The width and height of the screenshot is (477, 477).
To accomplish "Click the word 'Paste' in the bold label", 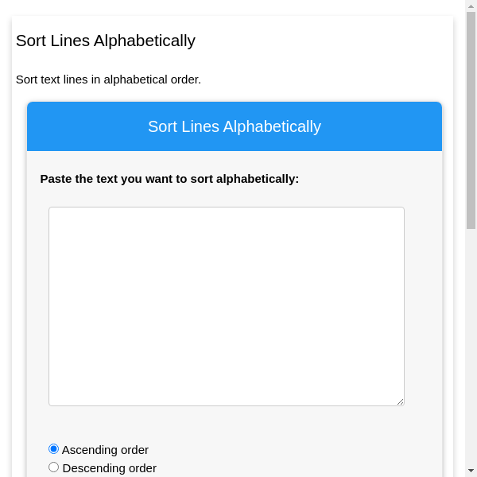I will pos(56,179).
